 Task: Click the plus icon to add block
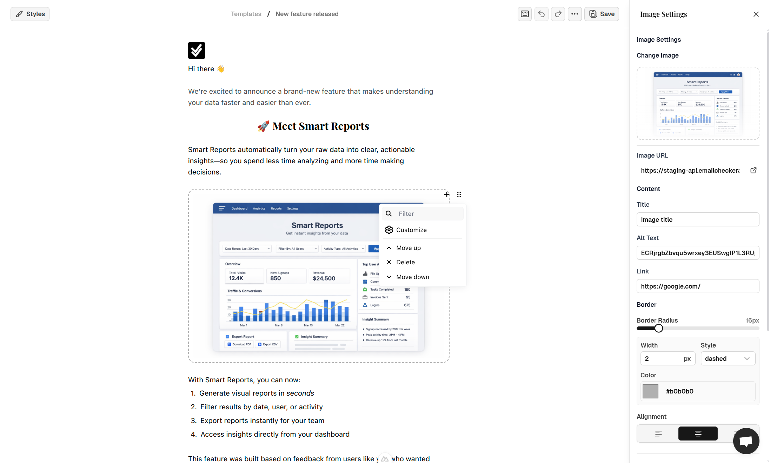(x=446, y=194)
